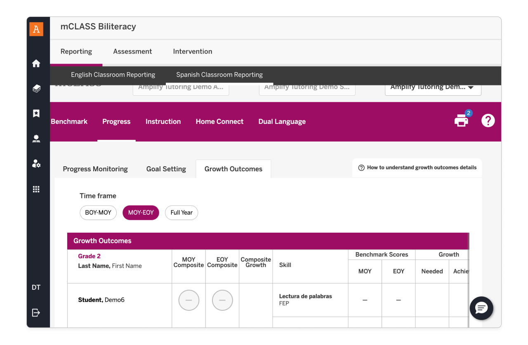Open the chat support bubble
This screenshot has height=345, width=528.
[x=481, y=308]
